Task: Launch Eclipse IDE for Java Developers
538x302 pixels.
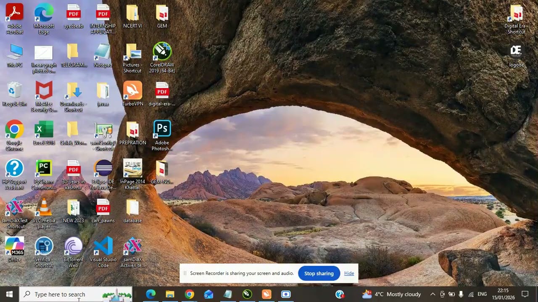Action: point(103,175)
